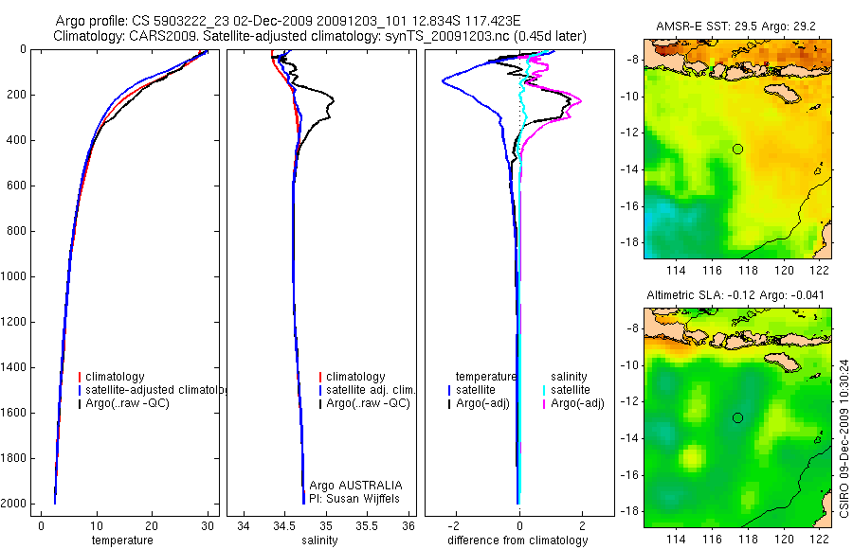Screen dimensions: 853x549
Task: Click 'Argo(-adj)' under temperature difference legend
Action: (482, 403)
